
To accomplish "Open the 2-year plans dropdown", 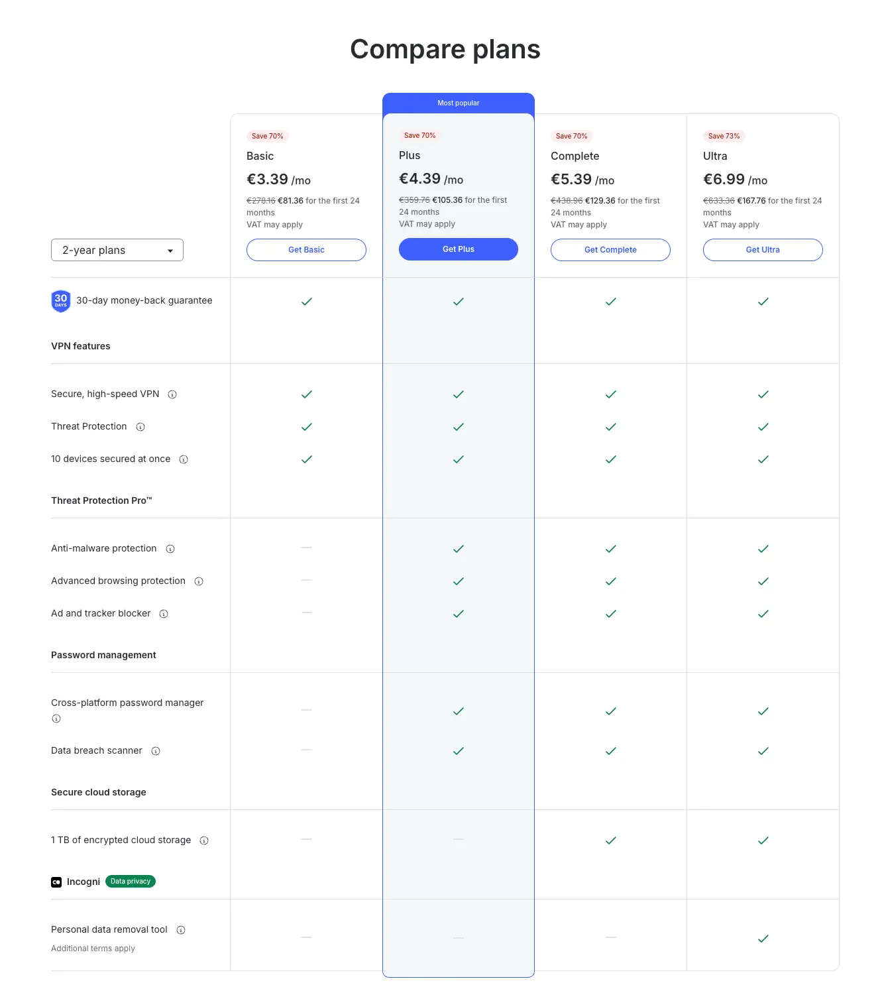I will click(117, 250).
